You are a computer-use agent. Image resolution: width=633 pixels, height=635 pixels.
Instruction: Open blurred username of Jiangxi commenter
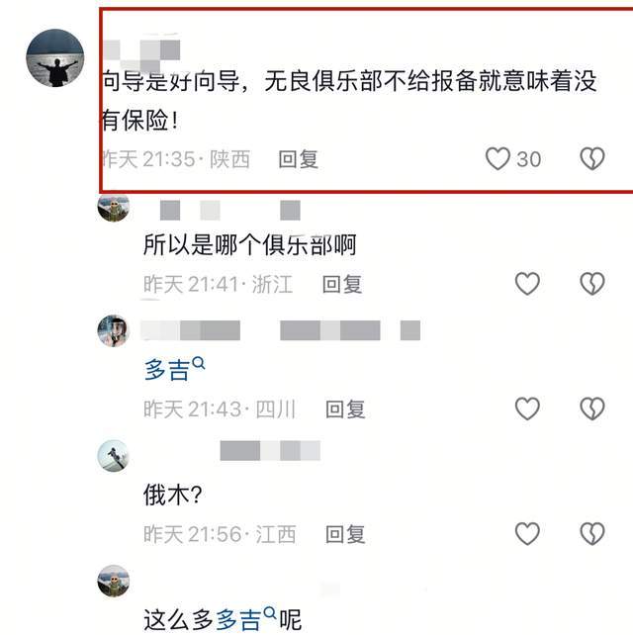pos(270,451)
